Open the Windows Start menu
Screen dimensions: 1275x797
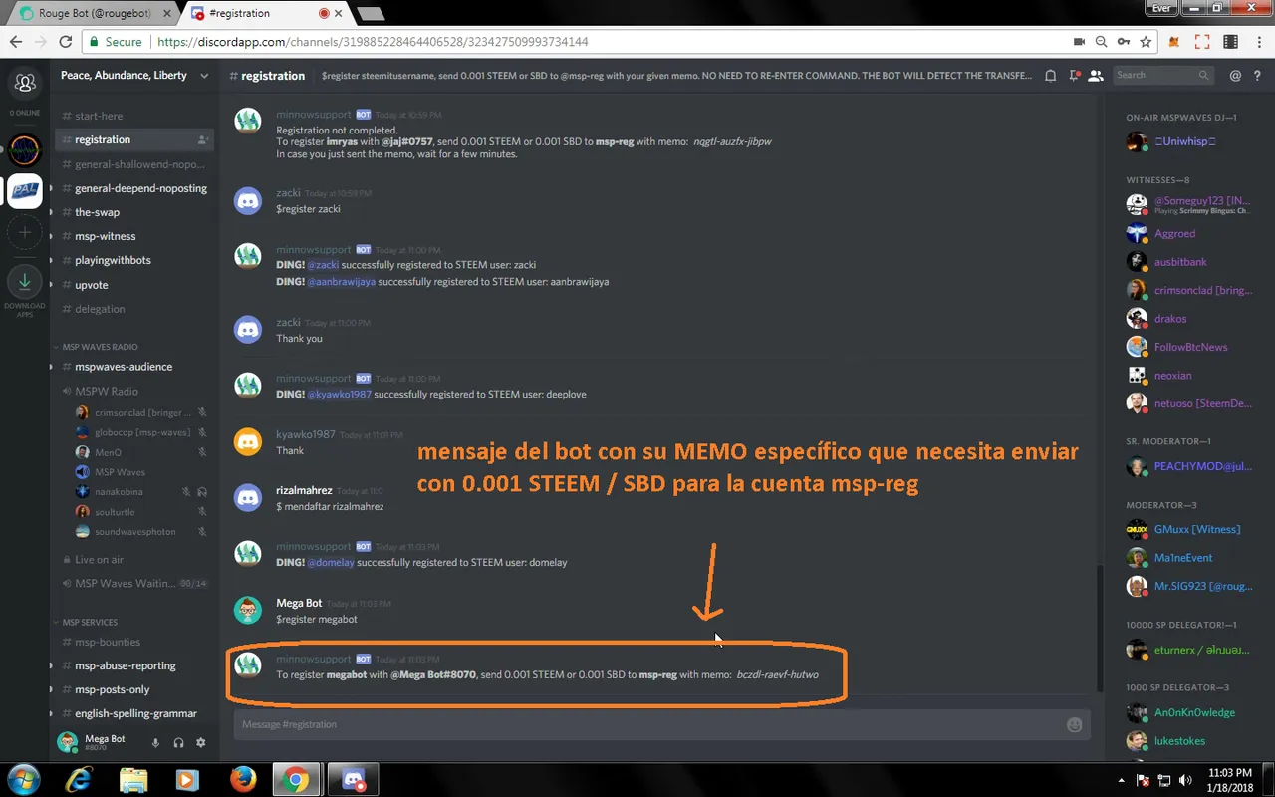point(22,778)
